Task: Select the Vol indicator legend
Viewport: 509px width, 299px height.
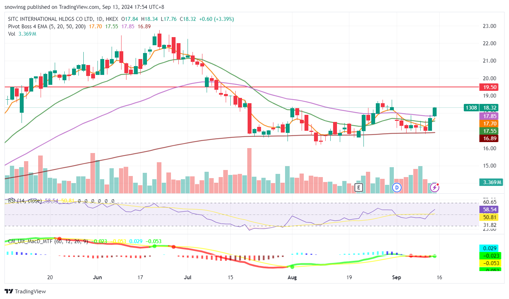Action: (12, 34)
